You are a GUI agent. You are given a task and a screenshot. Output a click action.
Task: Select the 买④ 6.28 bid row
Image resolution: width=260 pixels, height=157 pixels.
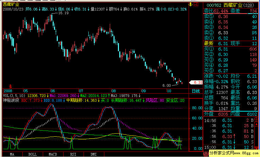coord(230,65)
